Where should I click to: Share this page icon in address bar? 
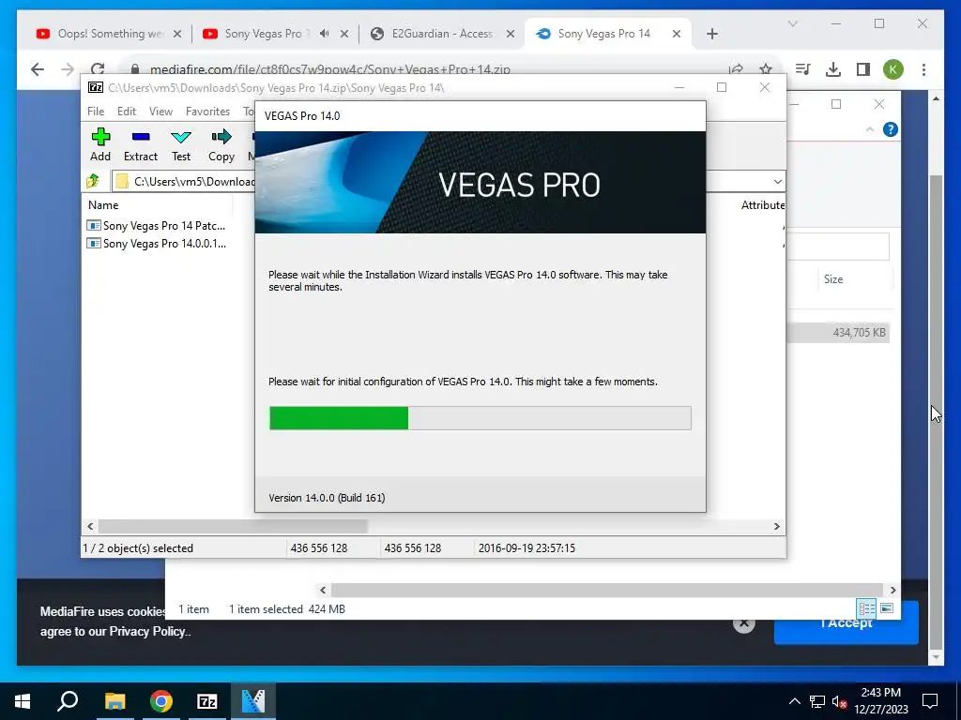coord(736,69)
